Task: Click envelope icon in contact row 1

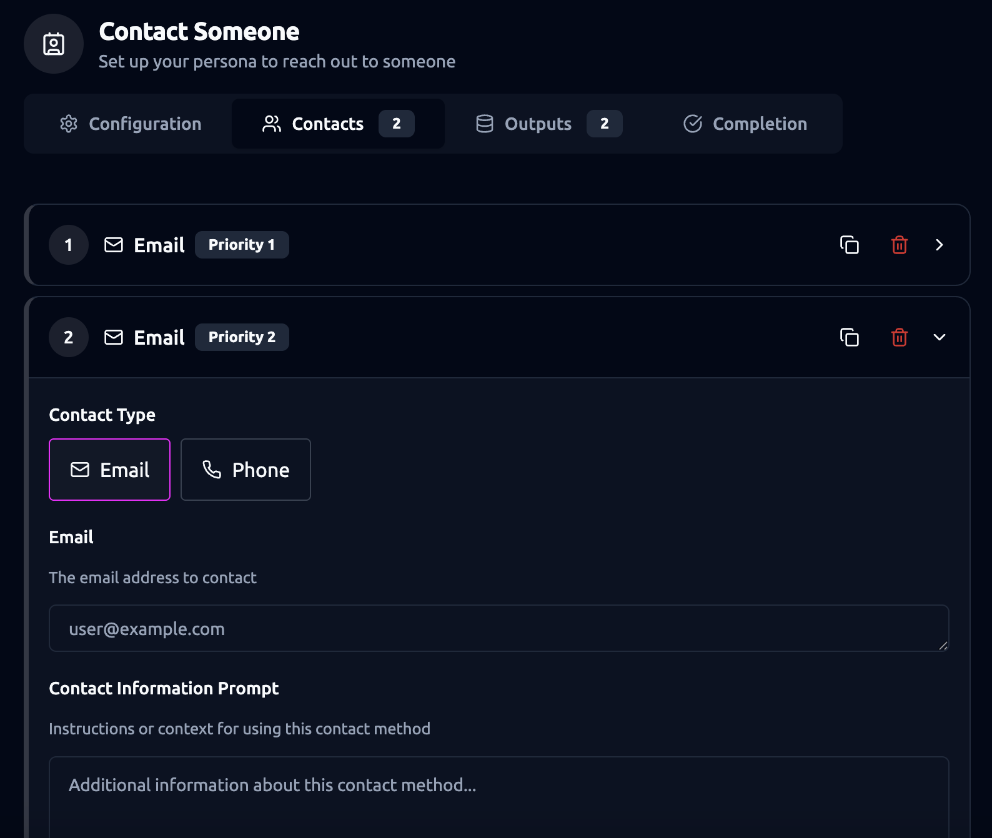Action: point(114,245)
